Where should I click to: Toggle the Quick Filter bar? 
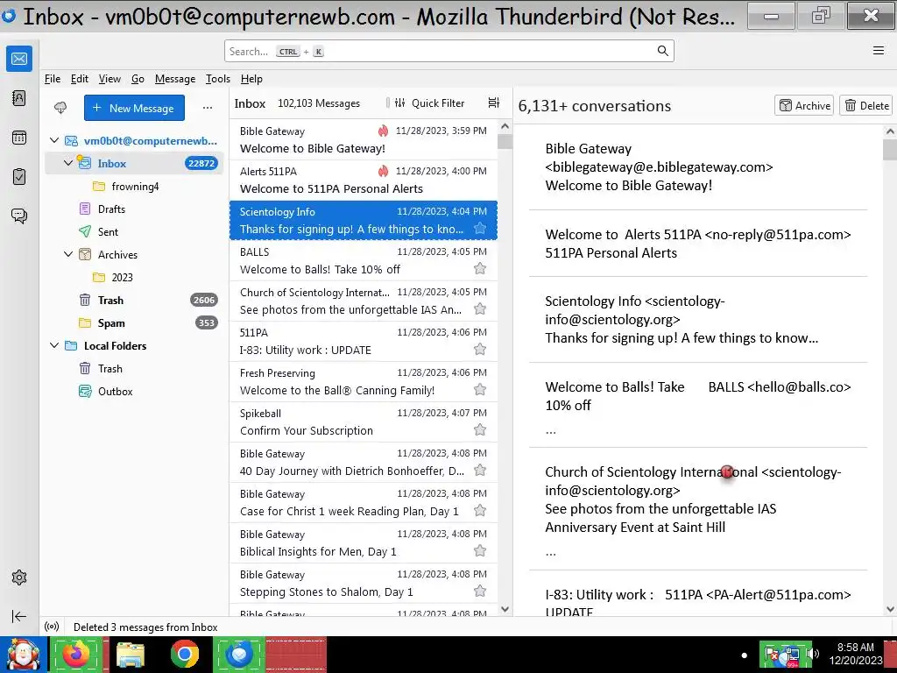pos(429,103)
